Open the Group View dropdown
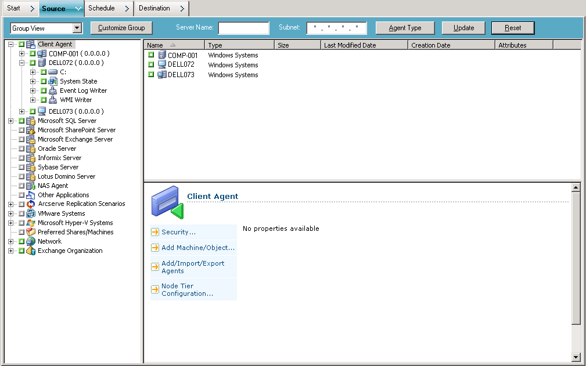The height and width of the screenshot is (366, 586). pyautogui.click(x=77, y=28)
